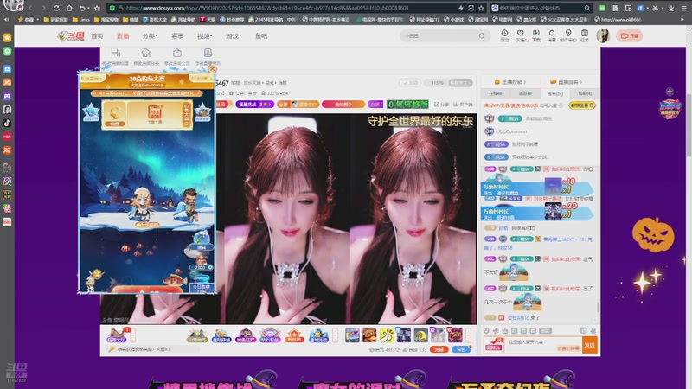Viewport: 692px width, 389px height.
Task: Open the Halloween event badge on right edge
Action: 670,109
